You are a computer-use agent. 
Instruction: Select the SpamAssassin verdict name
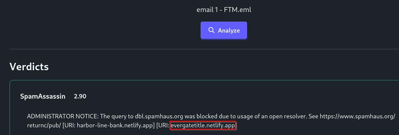click(x=43, y=96)
